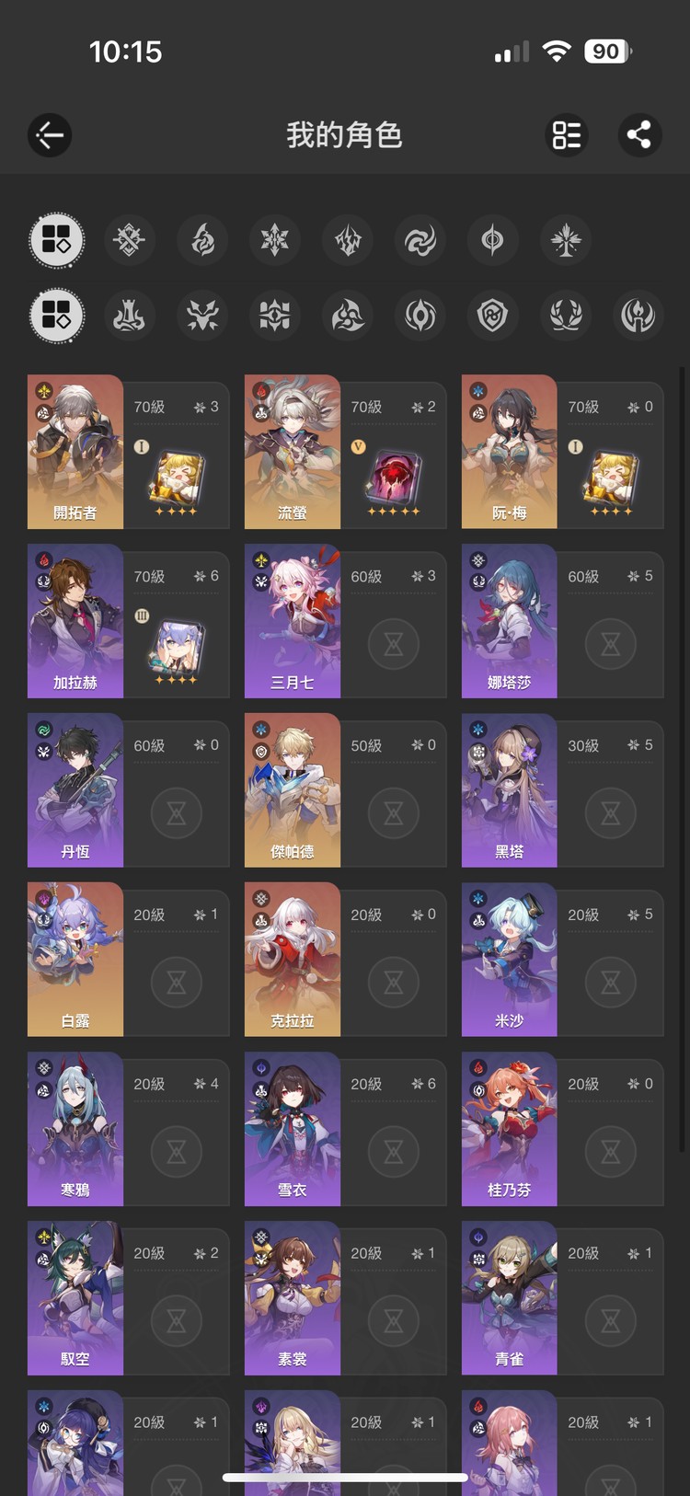Select the Harmony path filter
The width and height of the screenshot is (690, 1496).
click(348, 316)
